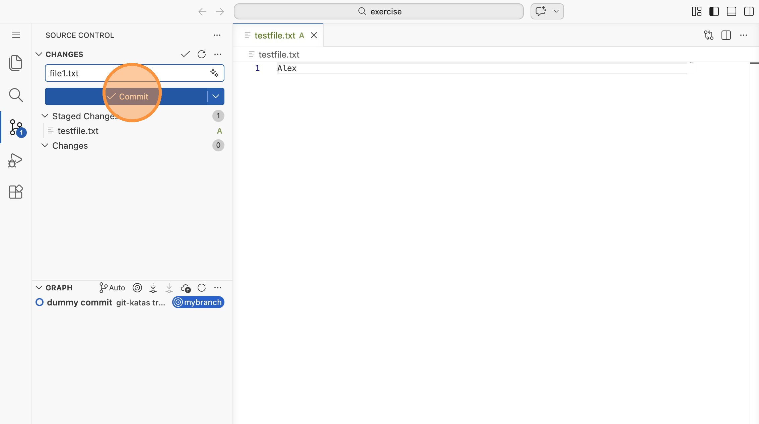This screenshot has width=759, height=424.
Task: Collapse the GRAPH section
Action: [x=39, y=288]
